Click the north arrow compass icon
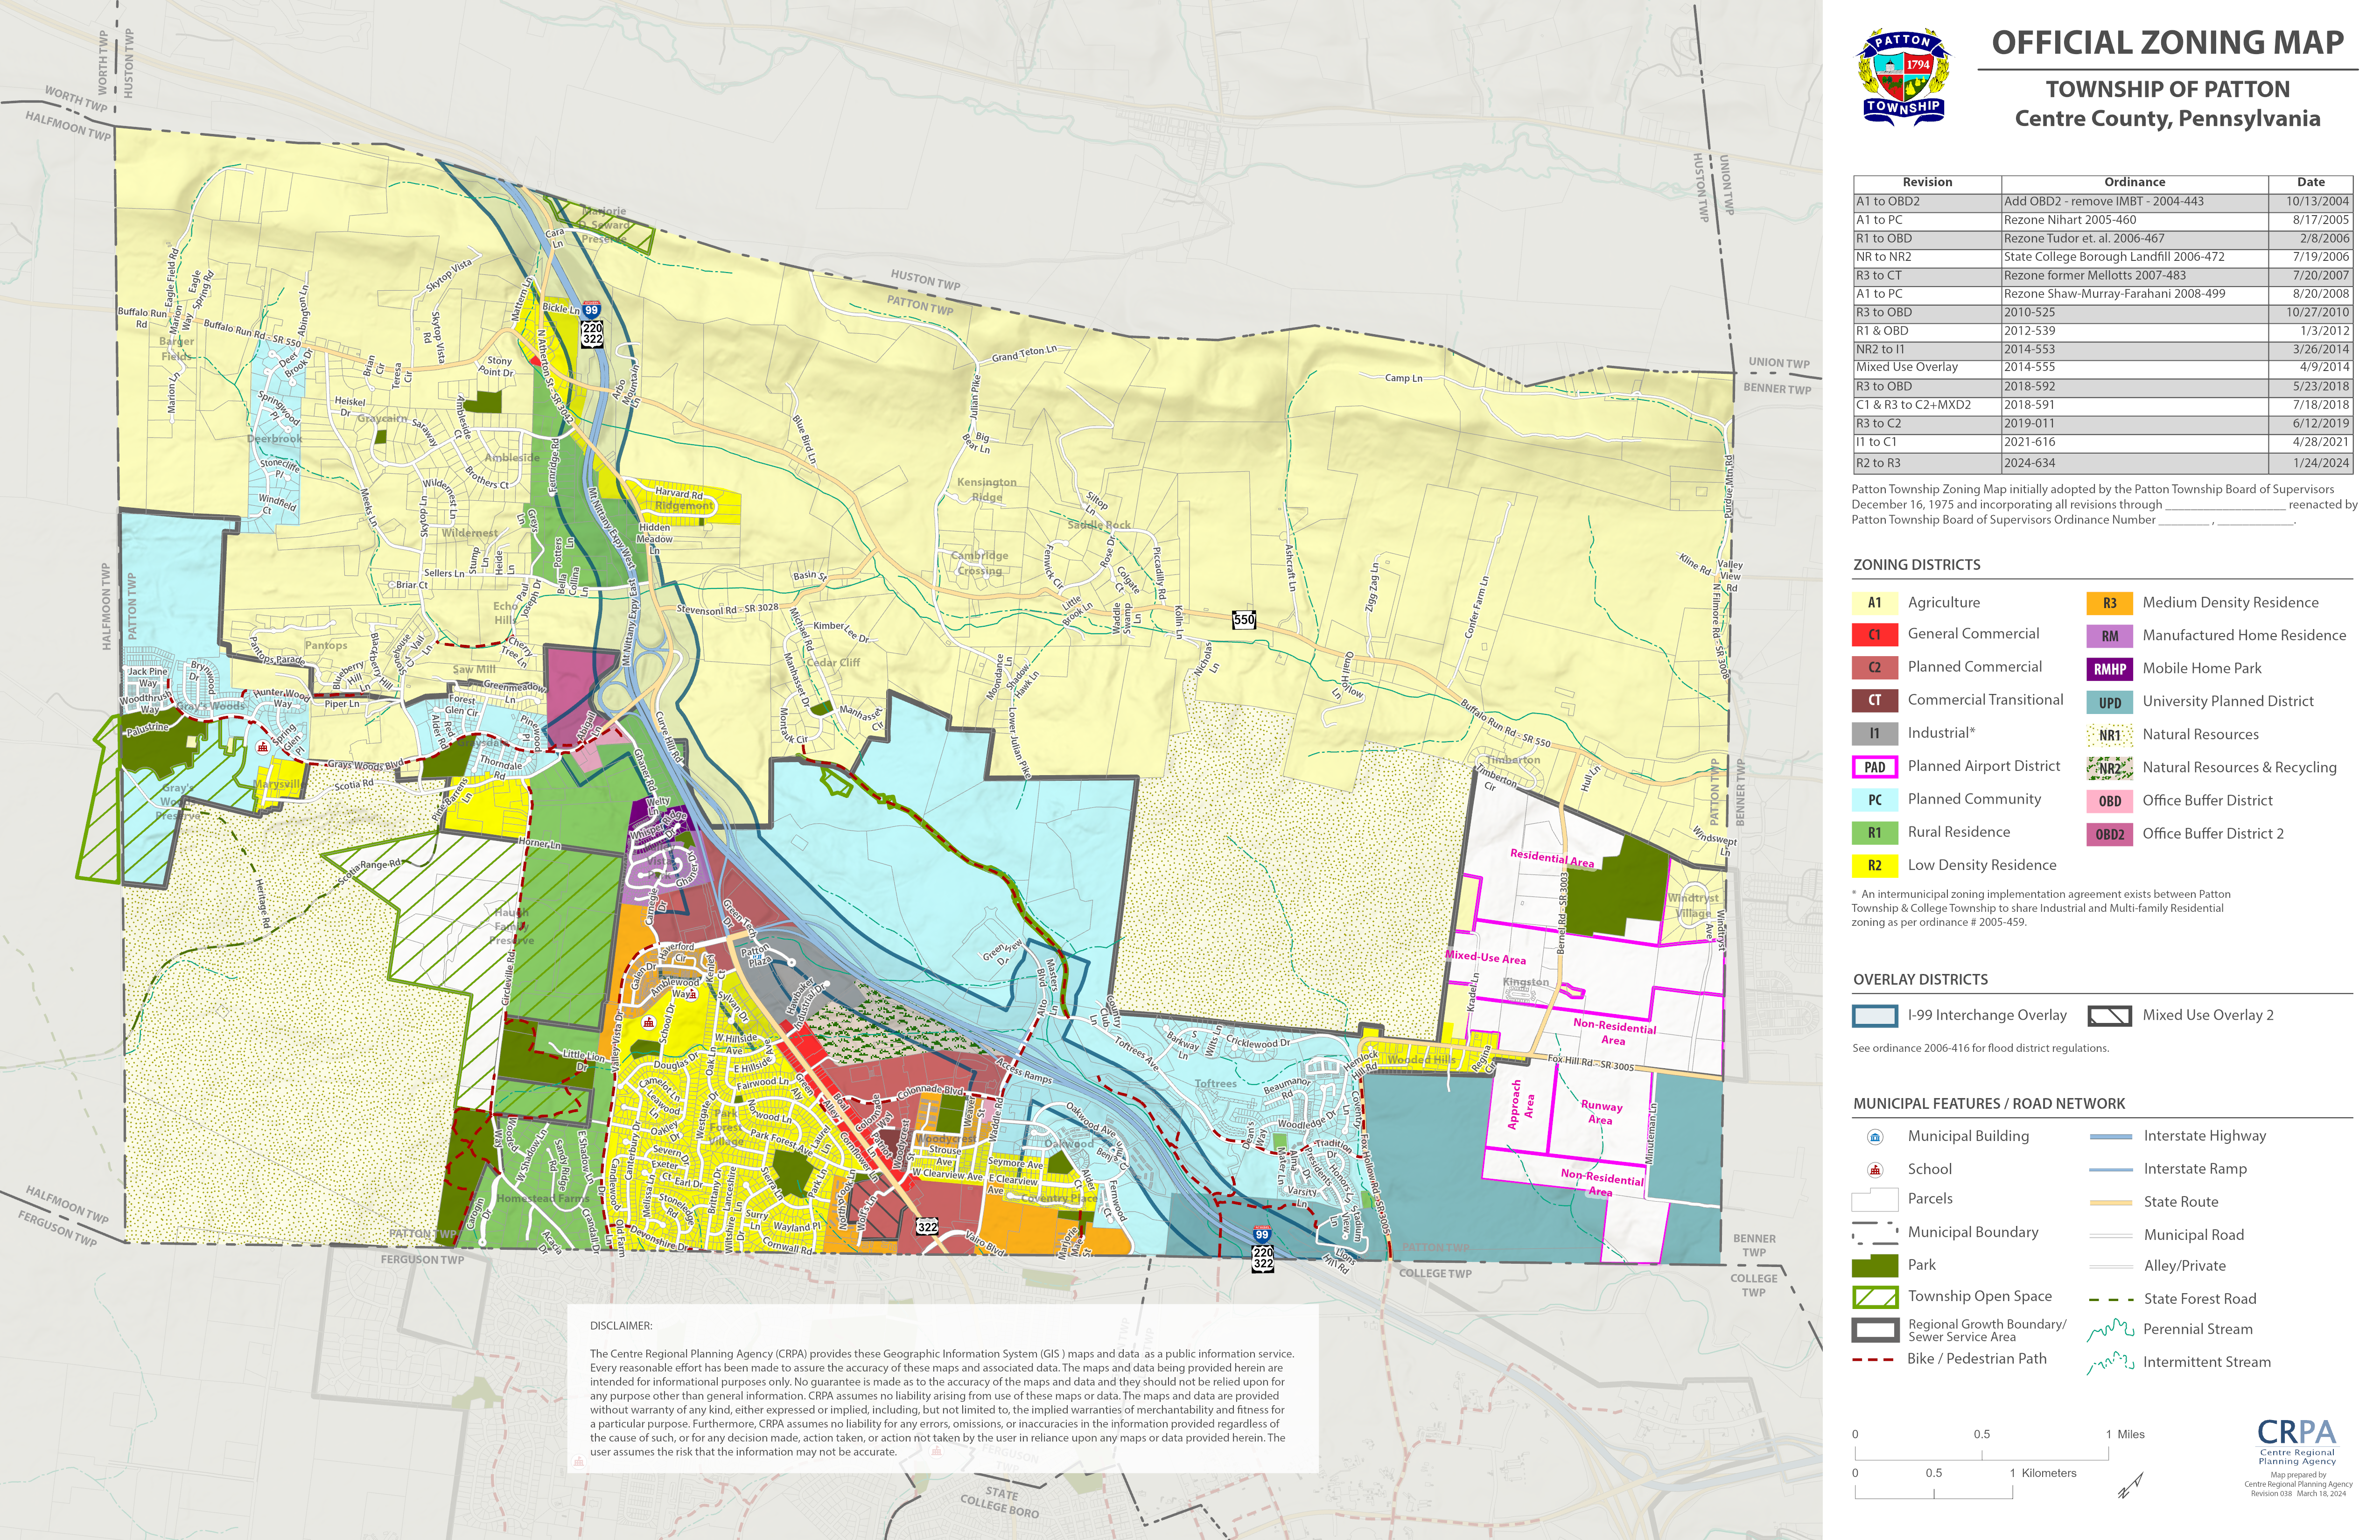Image resolution: width=2380 pixels, height=1540 pixels. [x=2130, y=1485]
